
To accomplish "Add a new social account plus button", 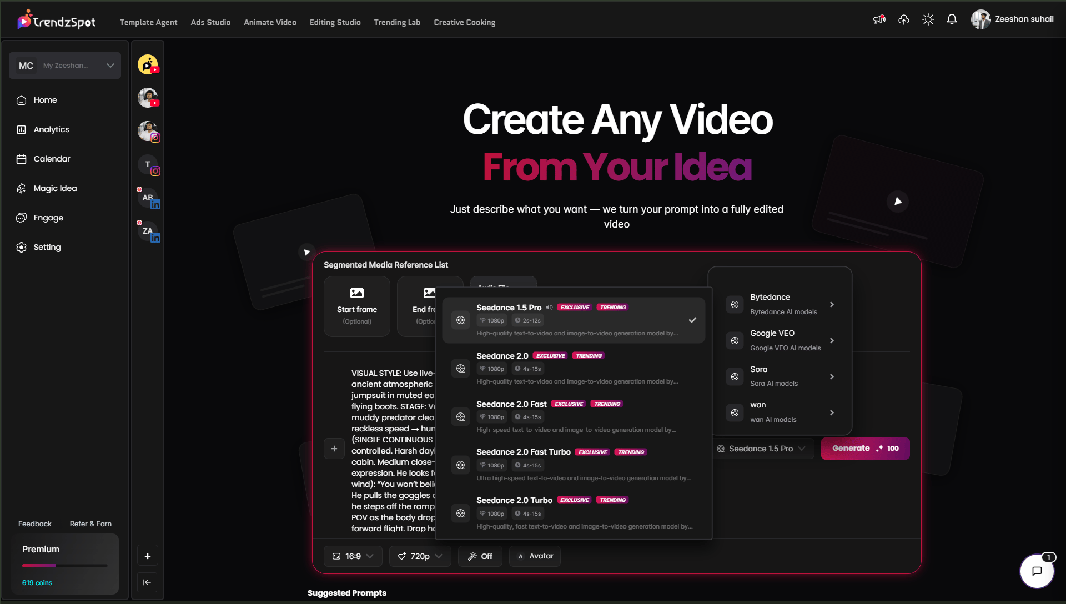I will [x=147, y=556].
